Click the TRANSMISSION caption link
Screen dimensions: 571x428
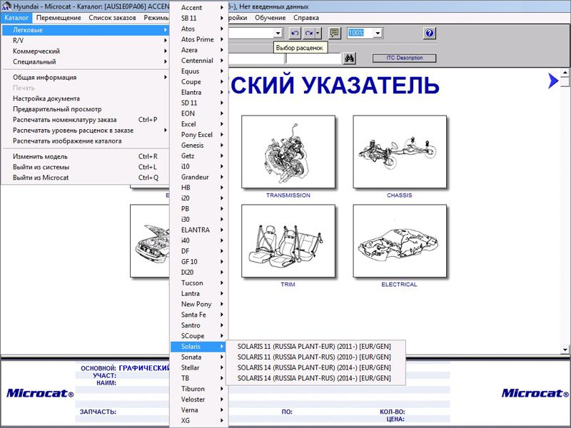[288, 195]
